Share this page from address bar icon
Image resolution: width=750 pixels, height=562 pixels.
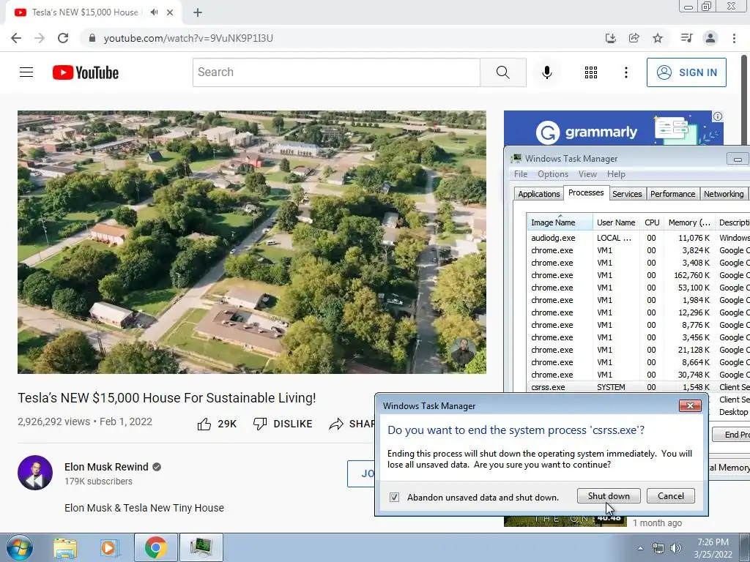[x=634, y=38]
